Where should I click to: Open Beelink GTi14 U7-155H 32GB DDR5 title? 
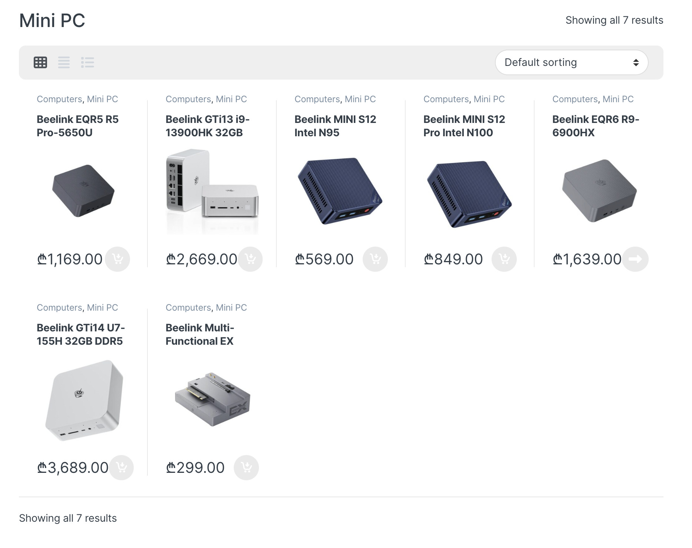(x=81, y=334)
